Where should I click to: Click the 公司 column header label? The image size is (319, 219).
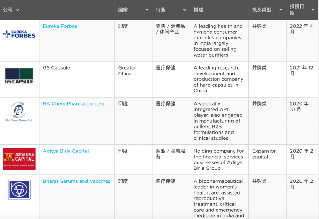[x=8, y=10]
